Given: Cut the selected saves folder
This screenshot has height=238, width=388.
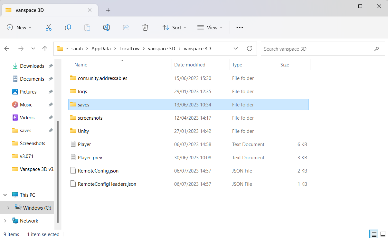Looking at the screenshot, I should point(48,27).
